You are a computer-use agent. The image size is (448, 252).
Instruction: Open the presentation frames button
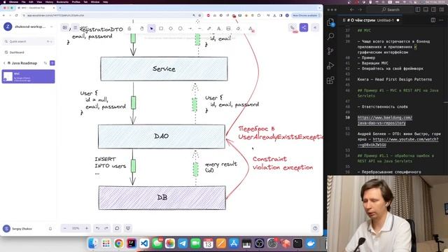tap(128, 228)
